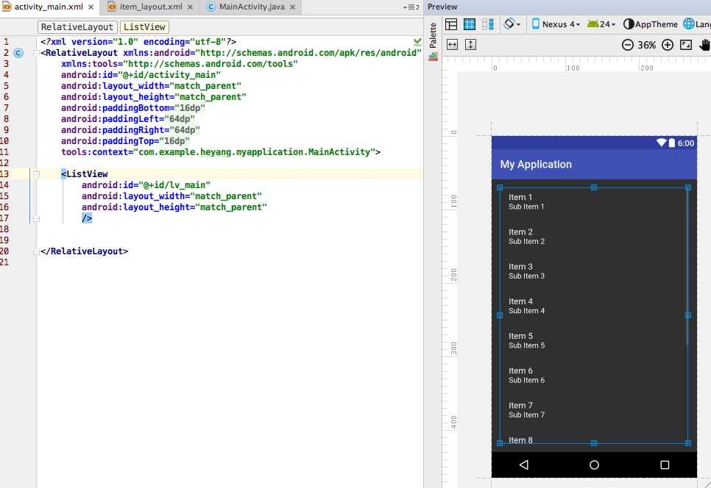Viewport: 711px width, 488px height.
Task: Fit preview to screen
Action: click(686, 45)
